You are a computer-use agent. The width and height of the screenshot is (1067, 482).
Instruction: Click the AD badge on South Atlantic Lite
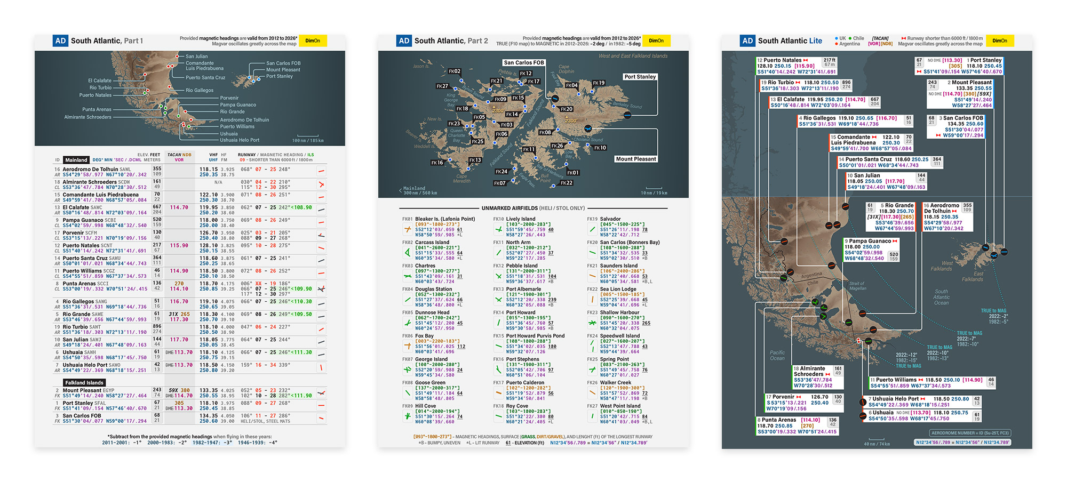tap(748, 41)
